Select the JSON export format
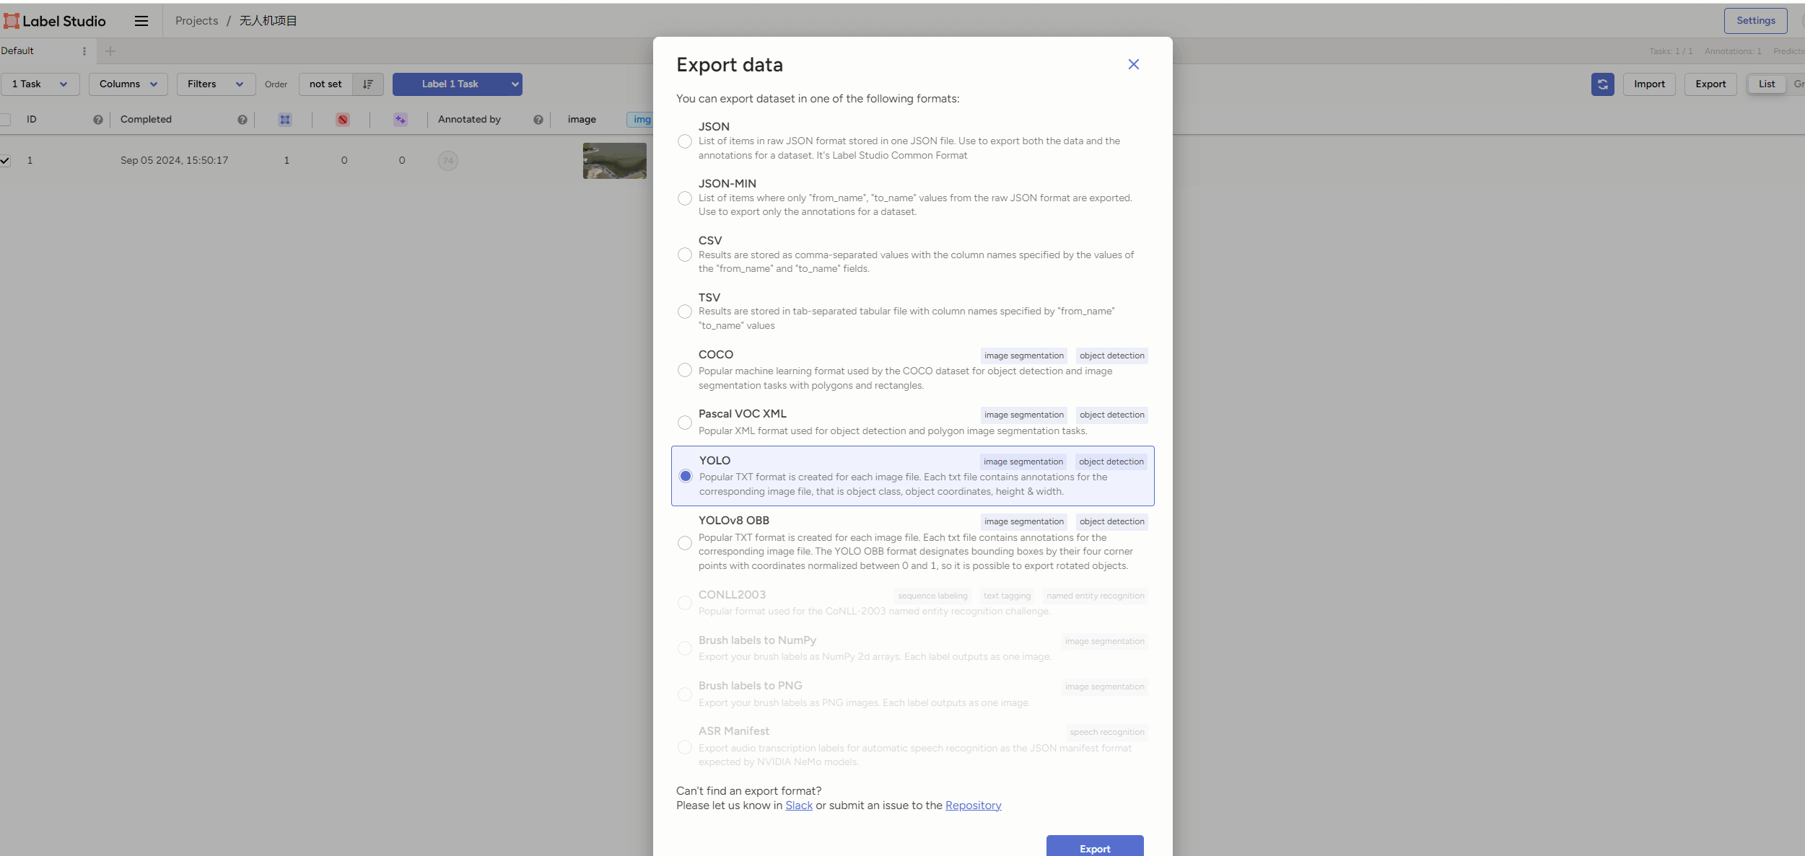The image size is (1805, 856). (685, 141)
